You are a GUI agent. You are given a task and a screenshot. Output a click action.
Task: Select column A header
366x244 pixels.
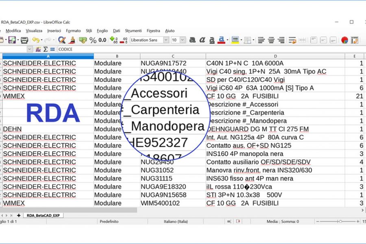(48, 56)
